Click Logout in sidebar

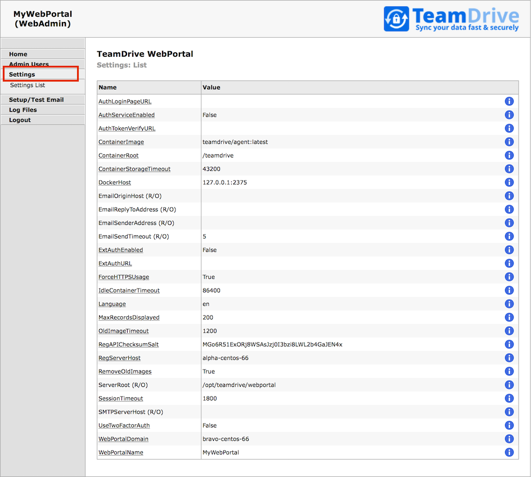click(43, 120)
